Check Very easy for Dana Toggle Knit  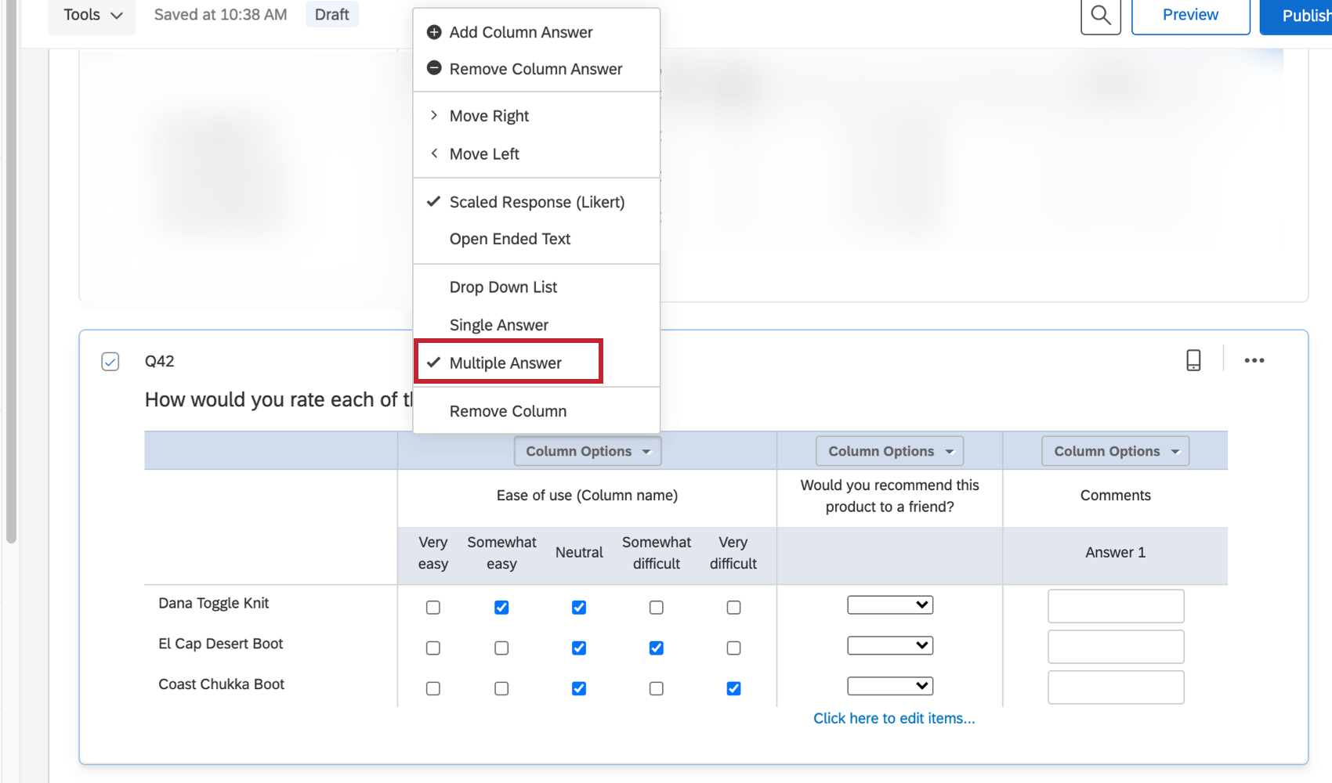[433, 607]
